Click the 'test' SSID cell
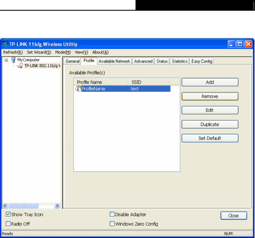The image size is (255, 238). point(135,89)
